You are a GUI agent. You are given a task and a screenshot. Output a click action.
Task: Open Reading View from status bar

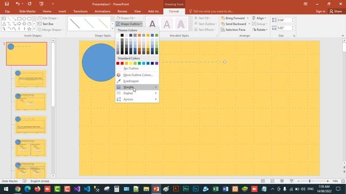click(x=282, y=181)
